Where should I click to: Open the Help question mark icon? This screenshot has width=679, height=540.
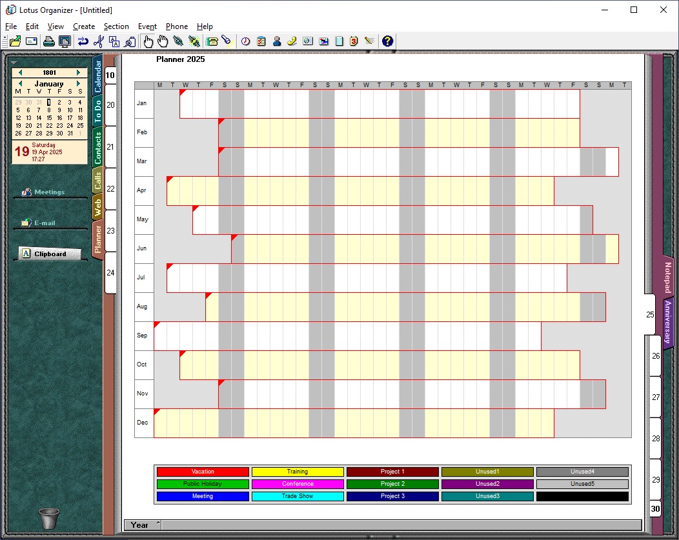click(x=387, y=41)
